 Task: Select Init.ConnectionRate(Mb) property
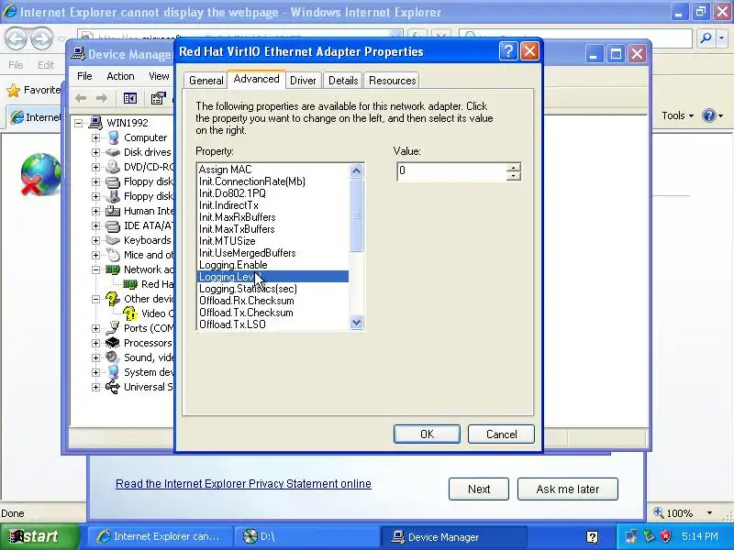tap(251, 181)
